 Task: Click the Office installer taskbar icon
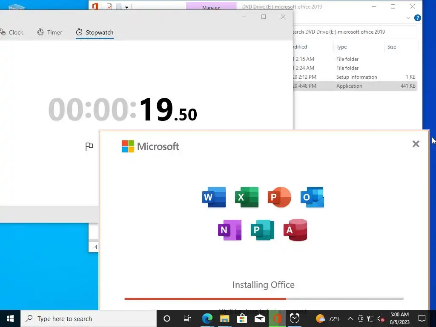pyautogui.click(x=277, y=318)
